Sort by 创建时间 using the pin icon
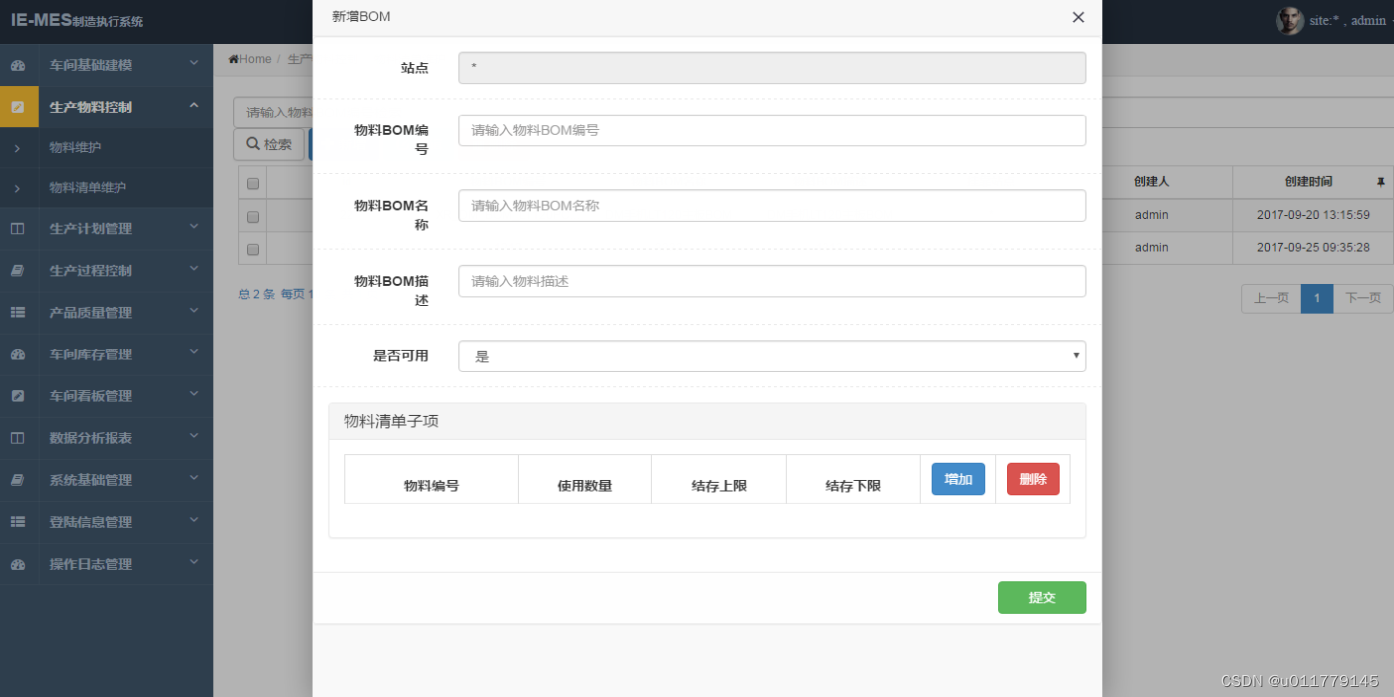This screenshot has width=1394, height=697. click(x=1381, y=181)
